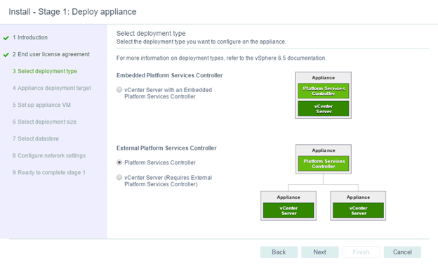Open step 5 Set up appliance VM
The image size is (438, 265).
click(41, 105)
